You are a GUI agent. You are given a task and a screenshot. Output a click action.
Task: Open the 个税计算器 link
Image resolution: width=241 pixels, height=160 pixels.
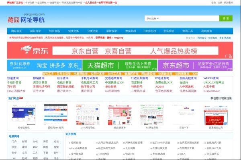14,82
